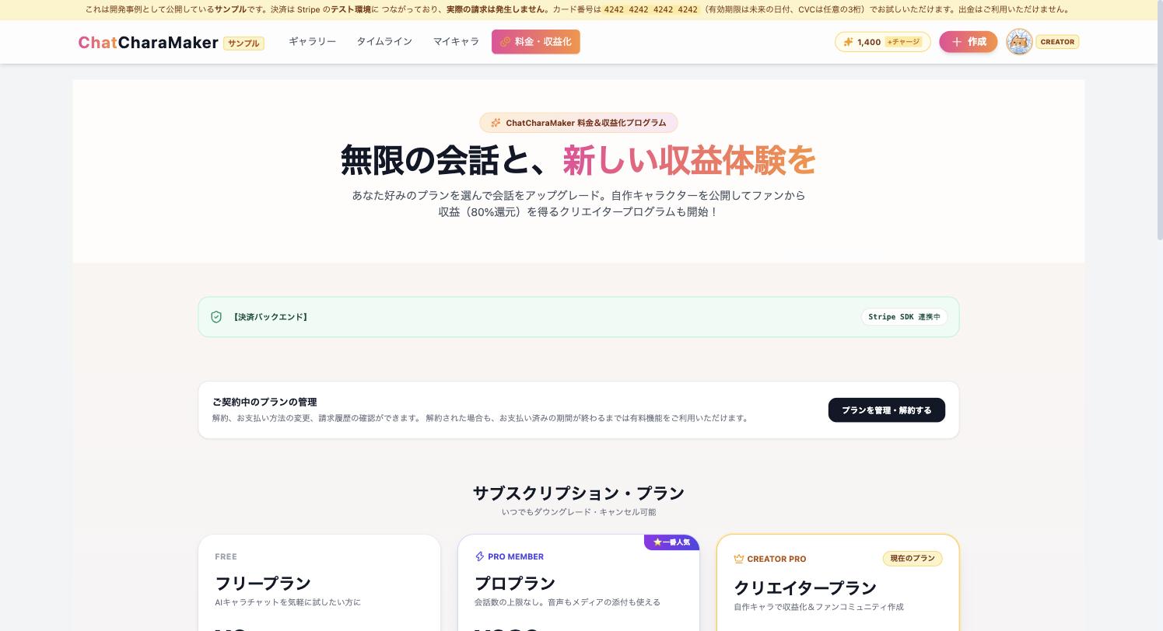Select the クリエイタープラン card title
1163x631 pixels.
coord(805,587)
